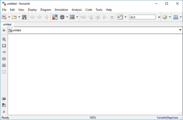Expand the breadcrumb bar dropdown arrow
Viewport: 183px width, 120px height.
click(180, 30)
